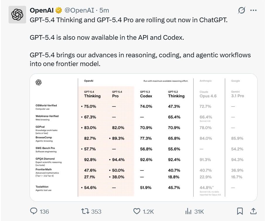Viewport: 266px width, 221px height.
Task: Click the 1.2K likes count
Action: coord(148,211)
